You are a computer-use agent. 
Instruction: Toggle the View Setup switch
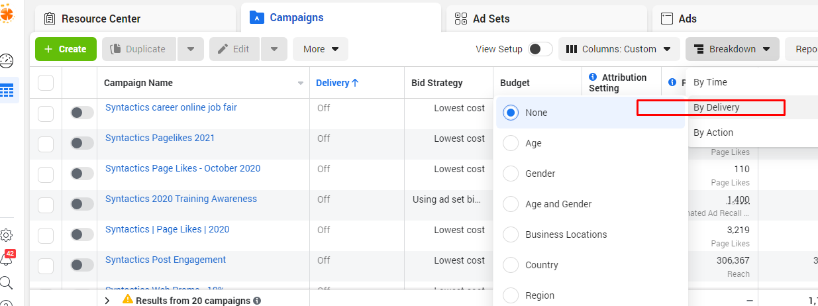click(x=540, y=49)
